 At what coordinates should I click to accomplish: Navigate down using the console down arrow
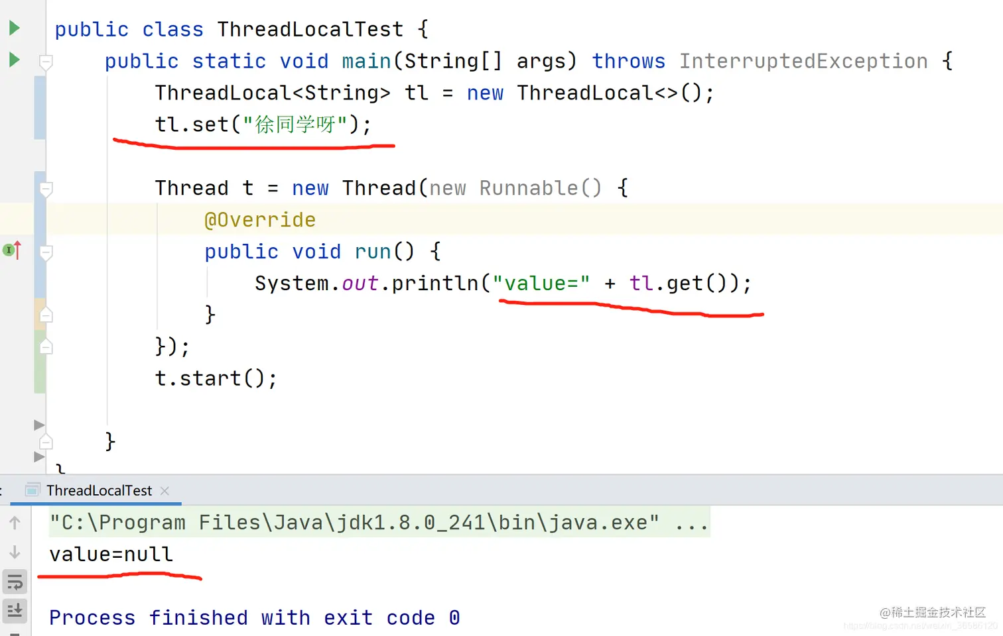coord(15,552)
